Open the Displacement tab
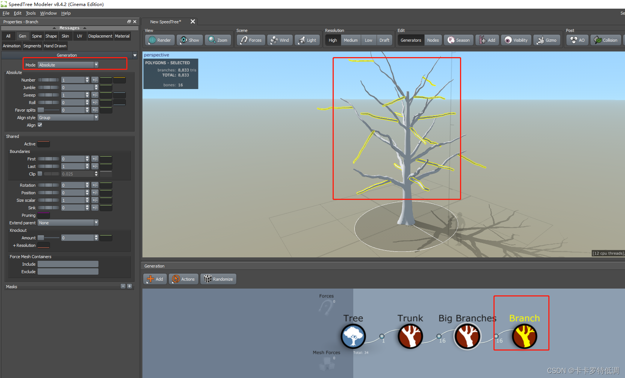Image resolution: width=625 pixels, height=378 pixels. (100, 36)
